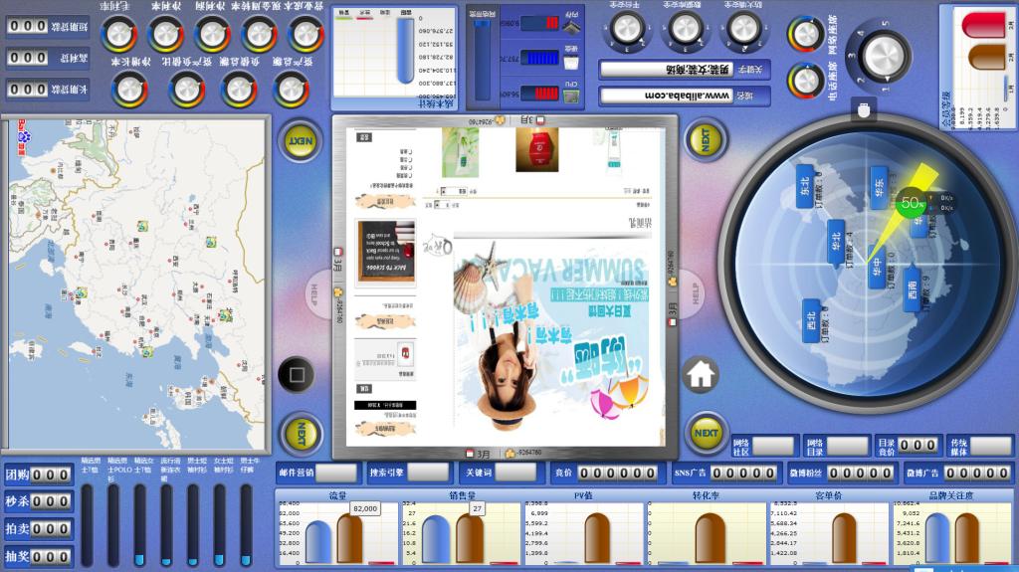The image size is (1019, 572).
Task: Click the HELP tab right of the product page
Action: 693,292
